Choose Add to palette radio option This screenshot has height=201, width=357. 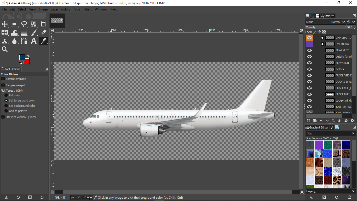coord(6,111)
